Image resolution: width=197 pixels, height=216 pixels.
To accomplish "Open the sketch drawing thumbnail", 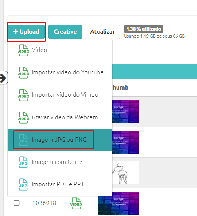I will pyautogui.click(x=126, y=173).
